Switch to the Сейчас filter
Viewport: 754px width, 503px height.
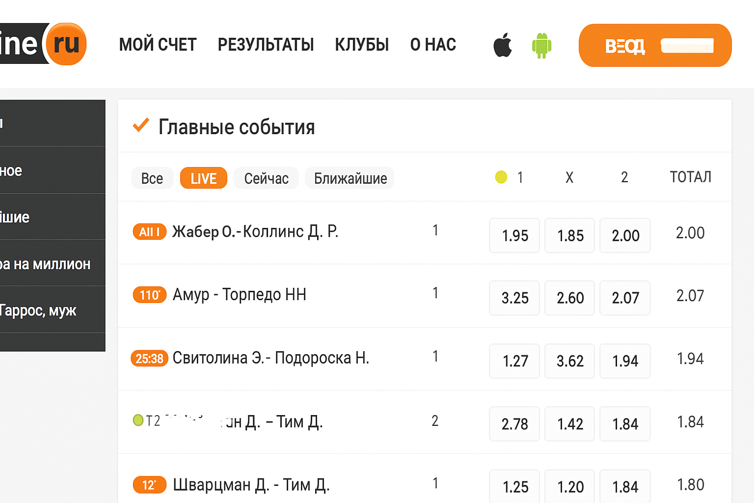[x=266, y=178]
